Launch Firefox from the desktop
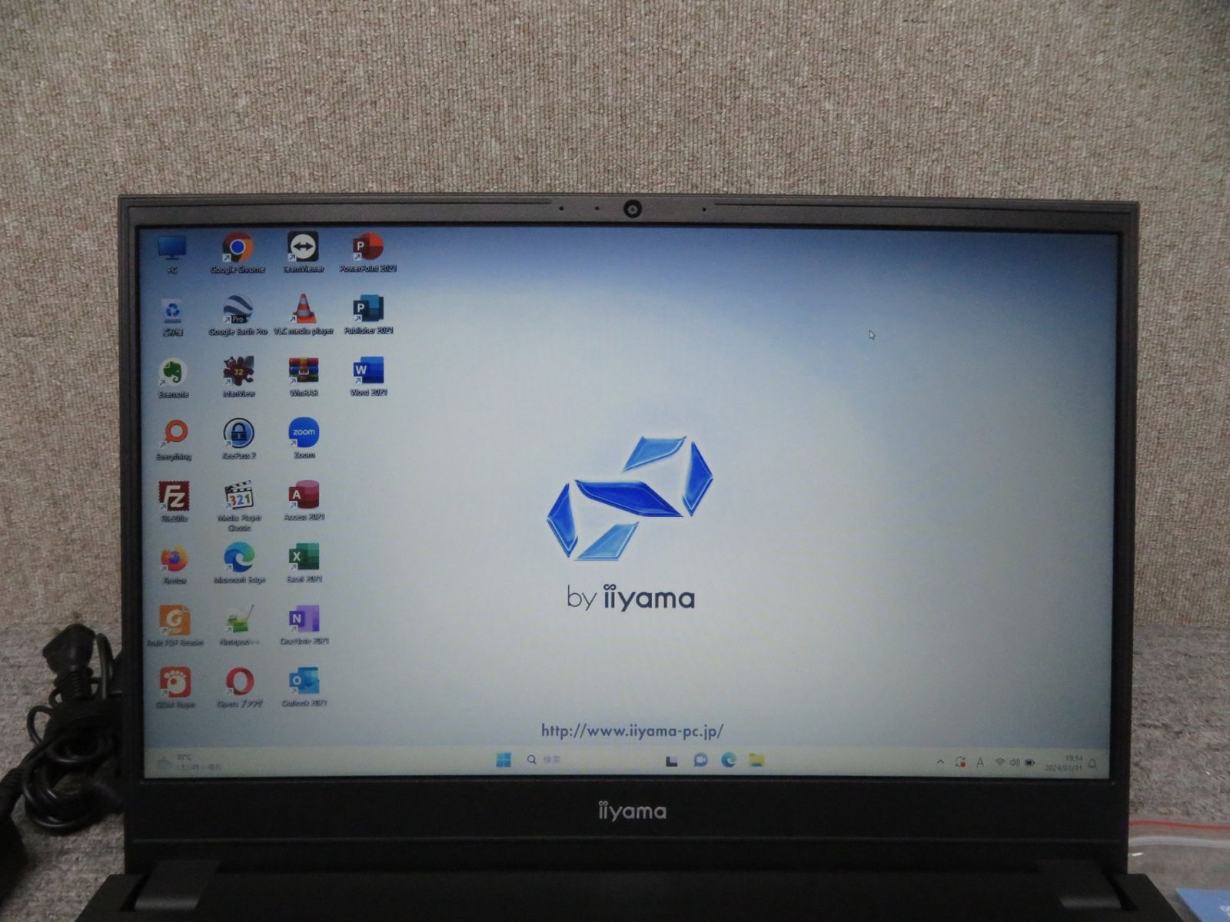 (175, 565)
